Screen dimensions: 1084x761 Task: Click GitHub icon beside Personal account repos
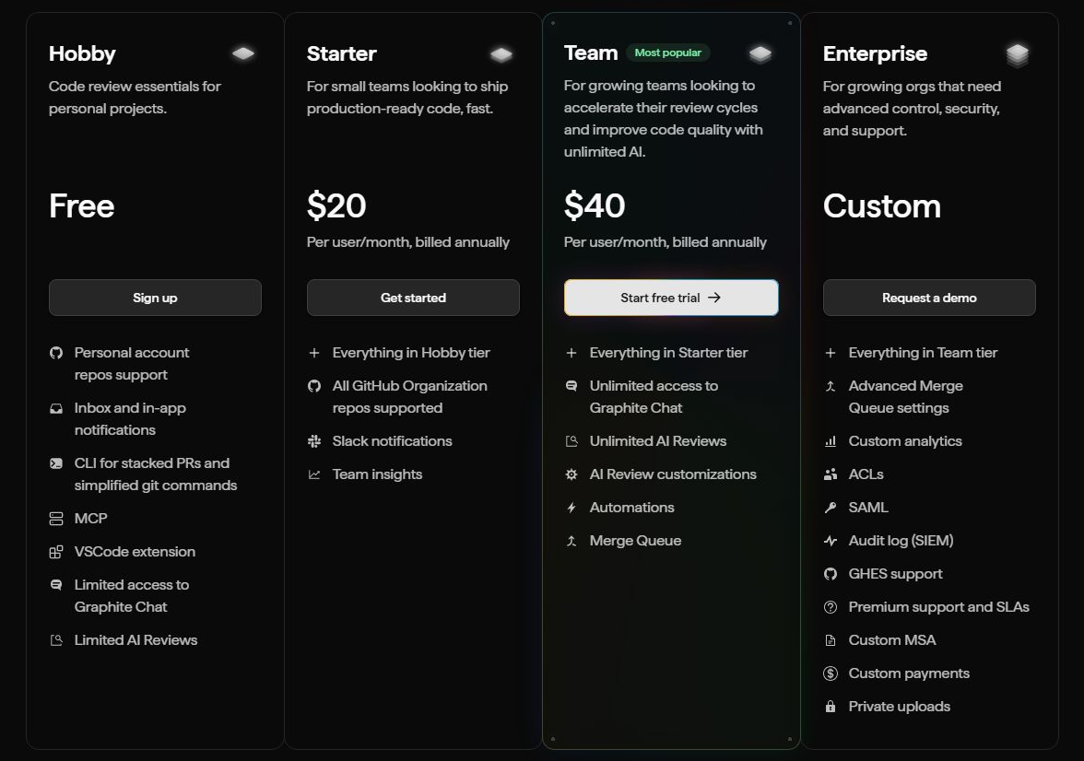pos(56,353)
